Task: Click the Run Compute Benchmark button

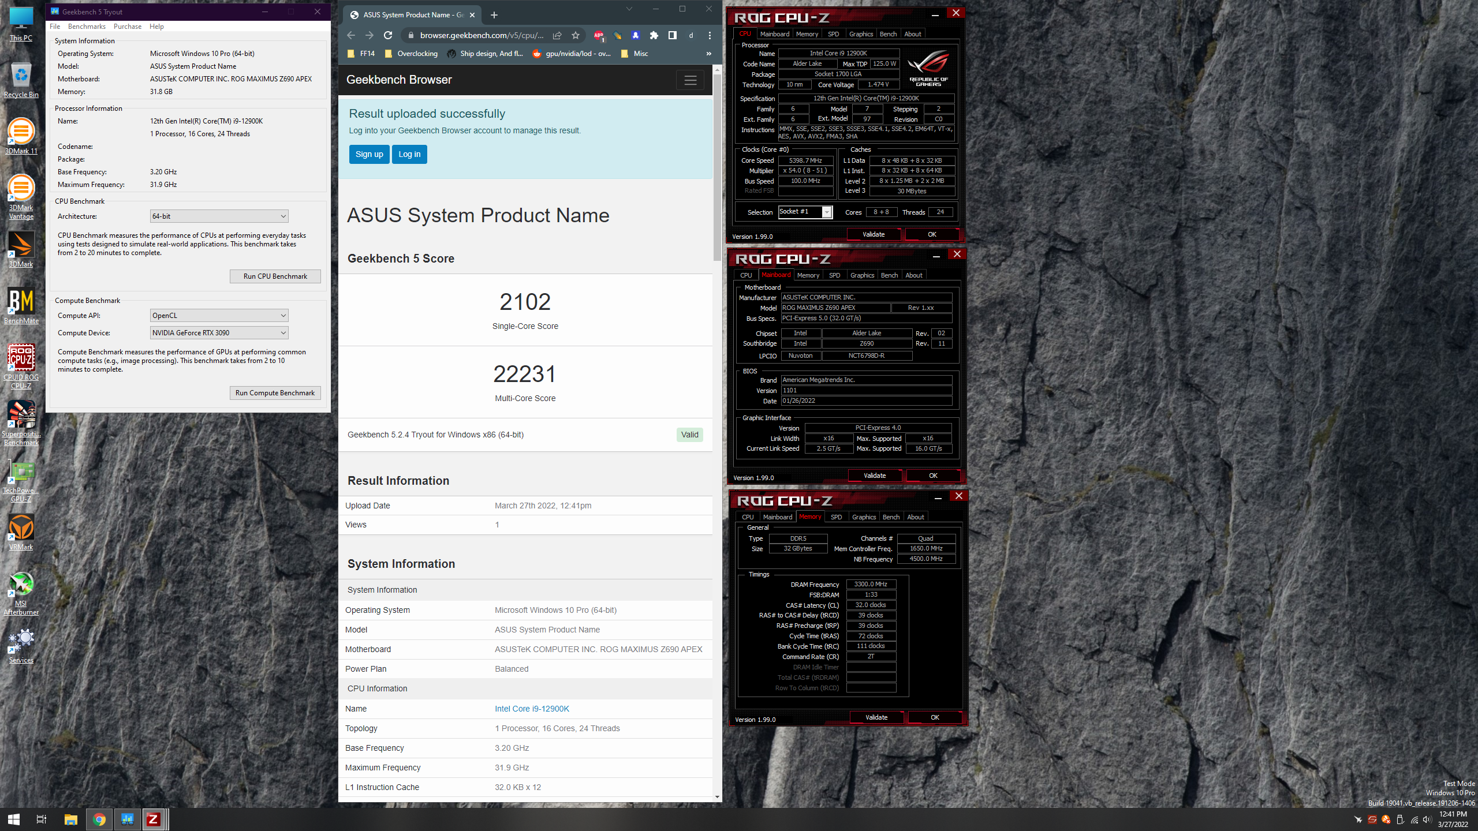Action: (x=275, y=393)
